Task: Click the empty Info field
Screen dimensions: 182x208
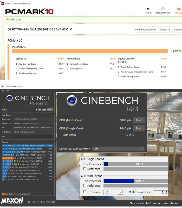Action: 33,136
